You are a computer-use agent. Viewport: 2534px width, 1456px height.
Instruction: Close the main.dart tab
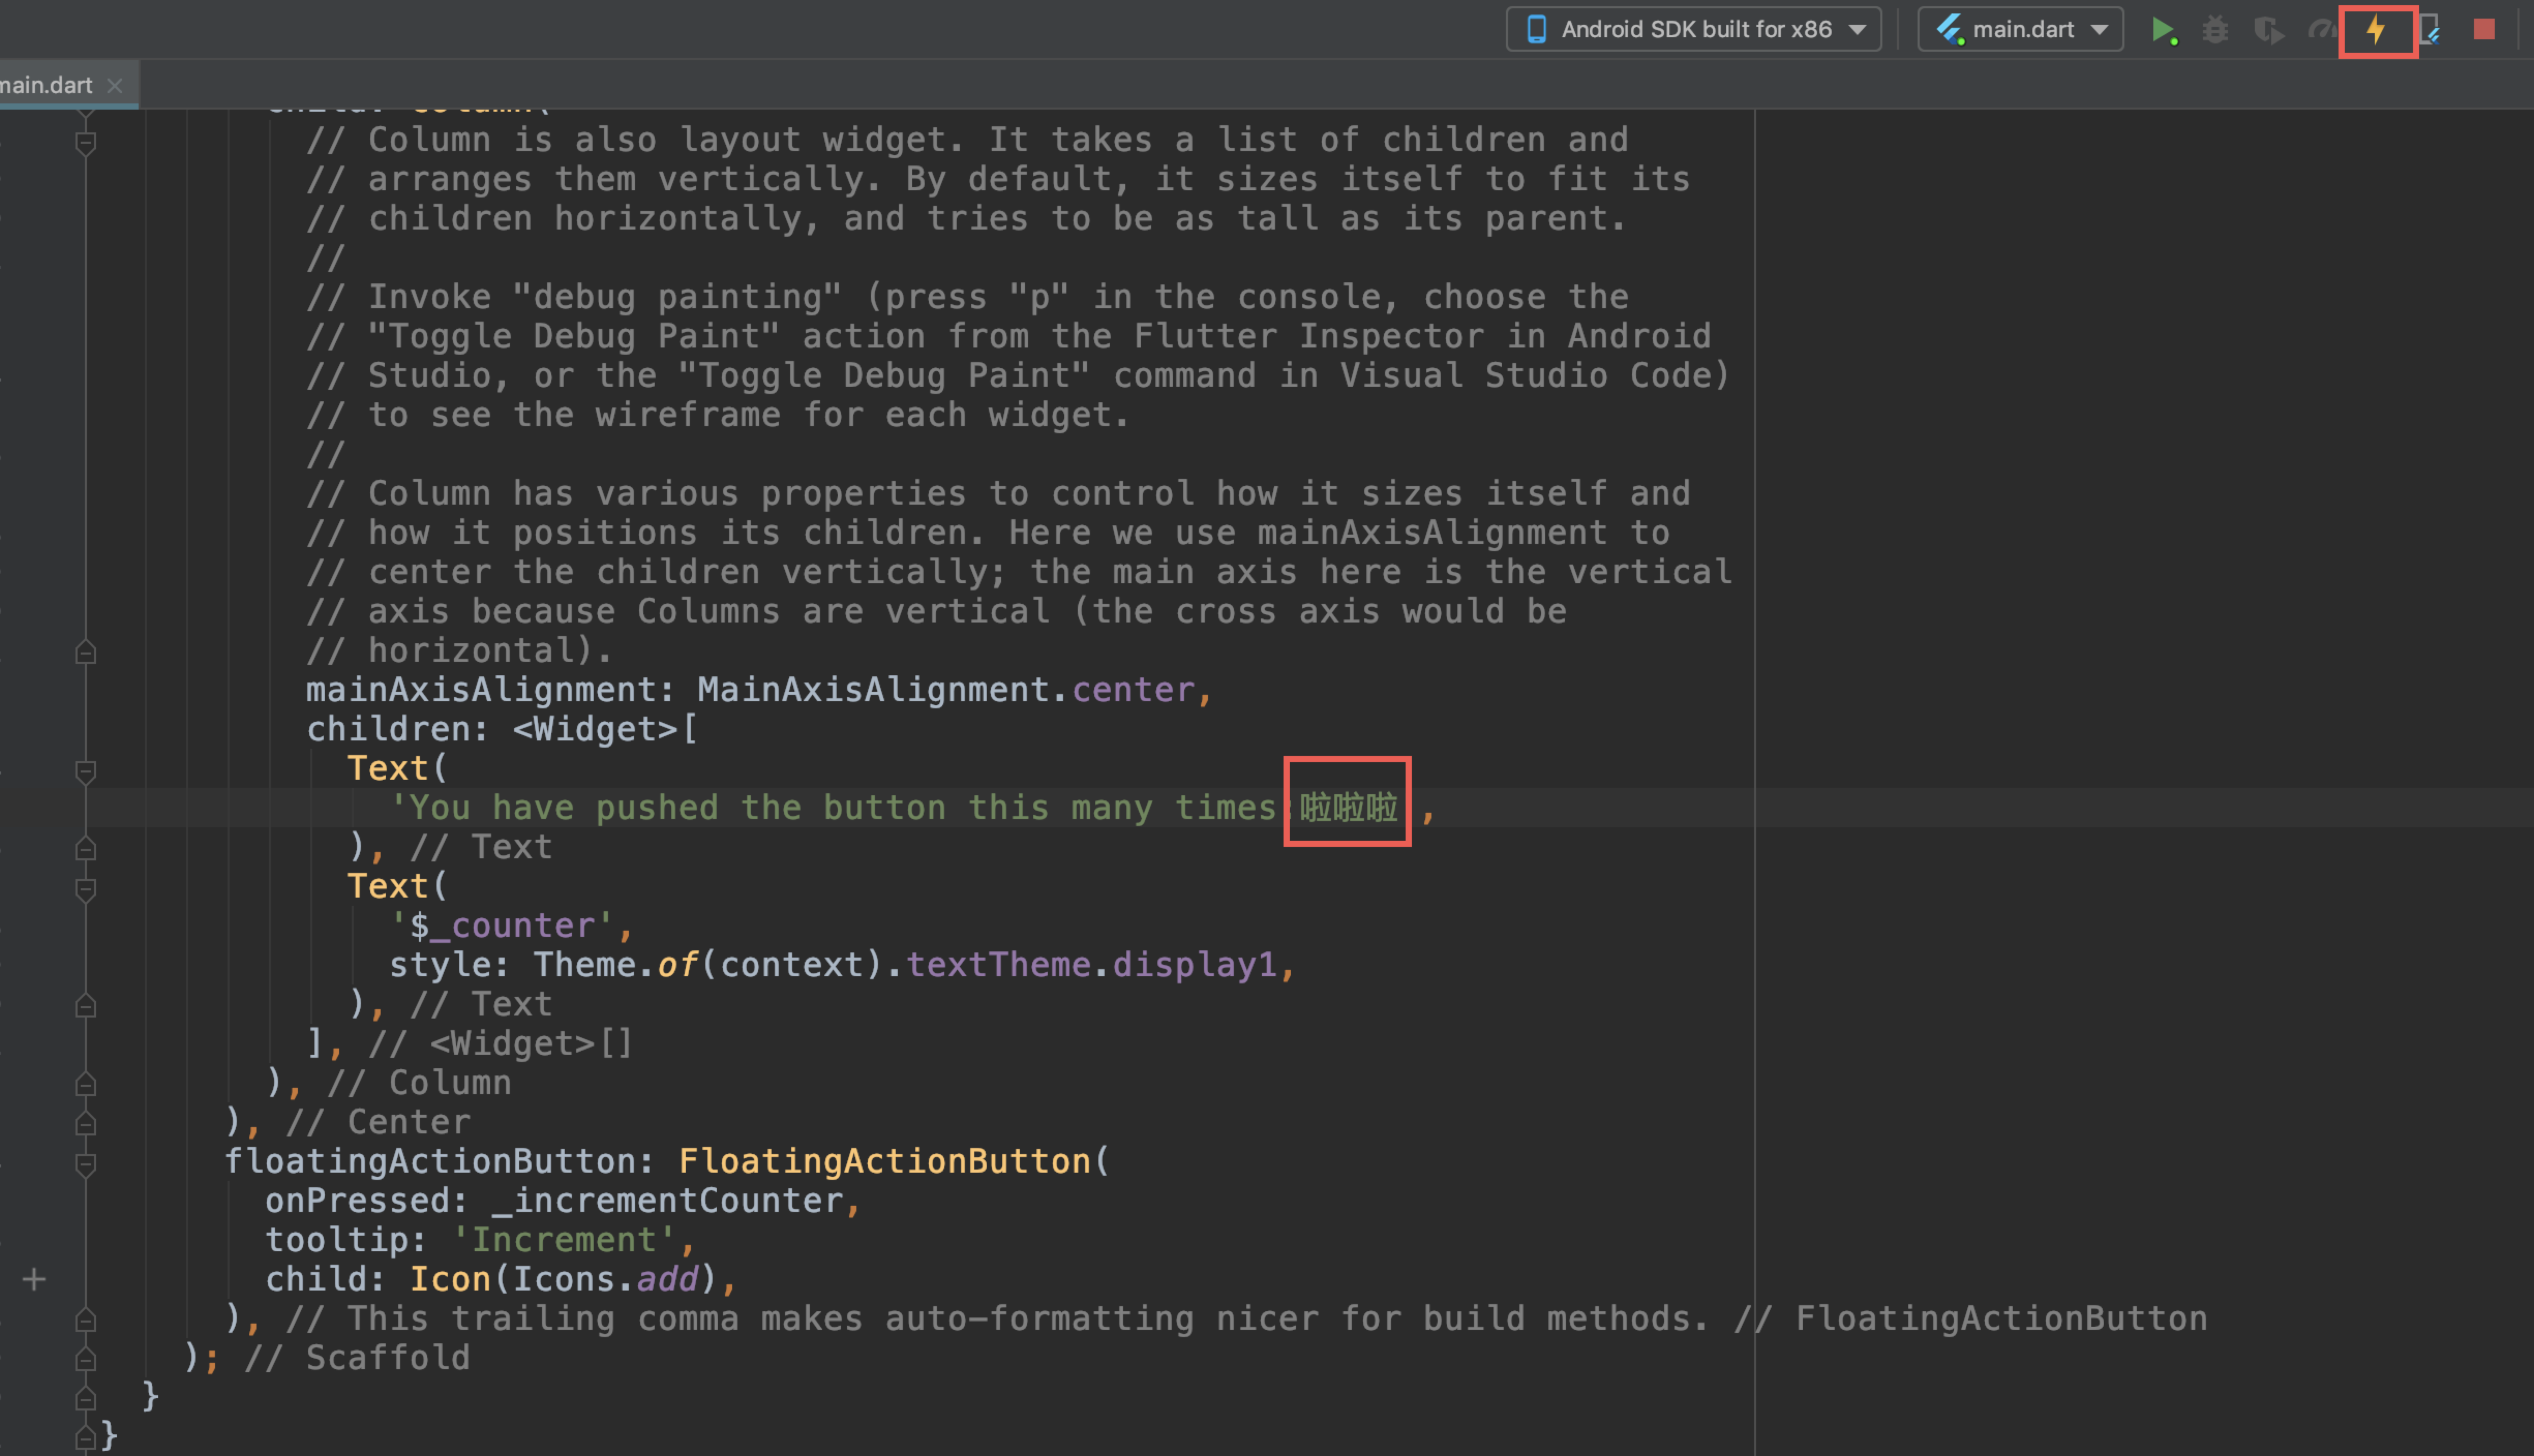click(115, 85)
